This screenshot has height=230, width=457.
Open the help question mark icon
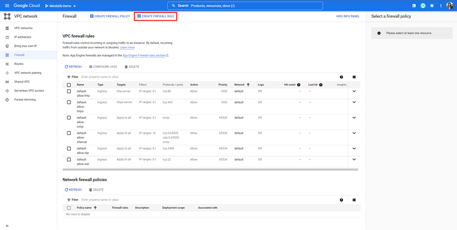pos(432,6)
